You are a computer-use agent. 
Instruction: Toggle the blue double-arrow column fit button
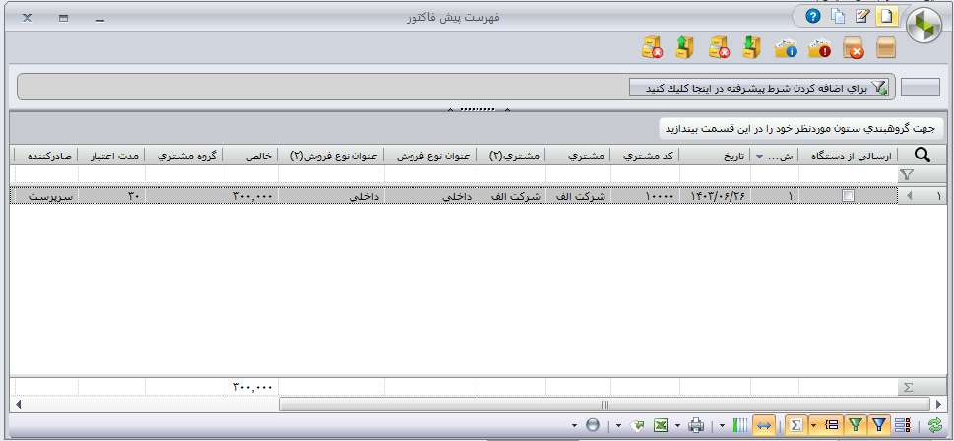(x=764, y=425)
